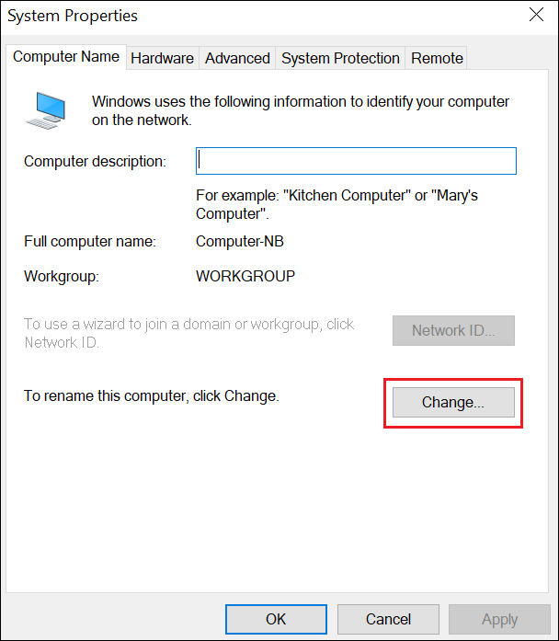Screen dimensions: 559x641
Task: Click the Change... button
Action: 452,402
